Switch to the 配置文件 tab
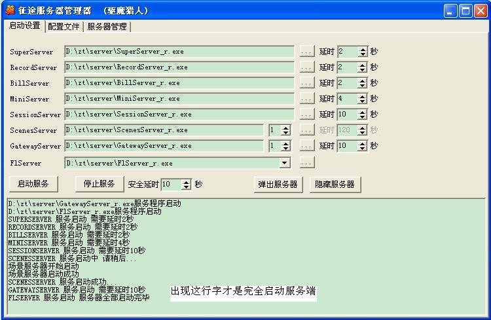The image size is (491, 320). click(64, 26)
